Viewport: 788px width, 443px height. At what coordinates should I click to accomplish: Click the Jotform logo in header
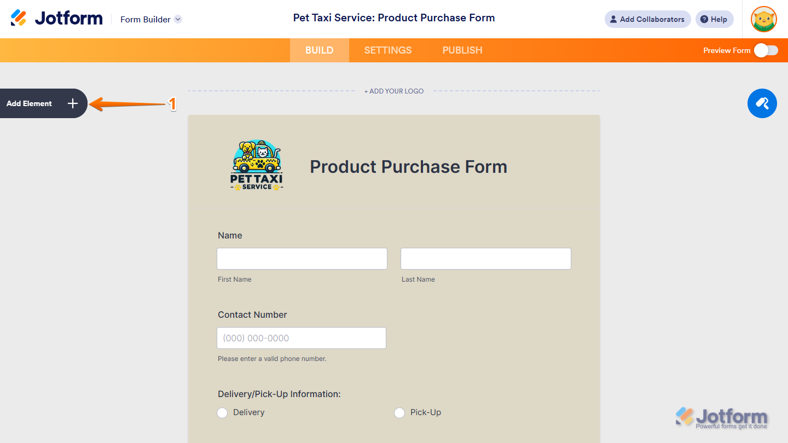tap(56, 19)
